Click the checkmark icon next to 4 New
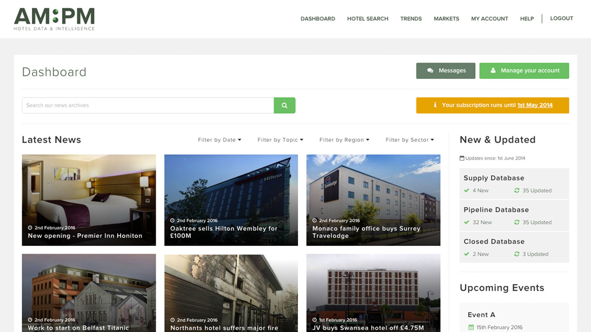 click(x=466, y=191)
